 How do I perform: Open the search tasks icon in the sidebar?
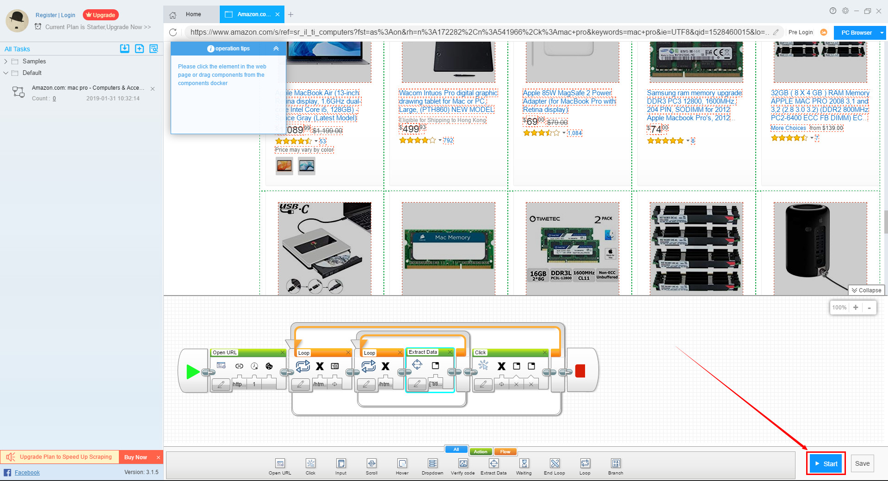point(154,49)
